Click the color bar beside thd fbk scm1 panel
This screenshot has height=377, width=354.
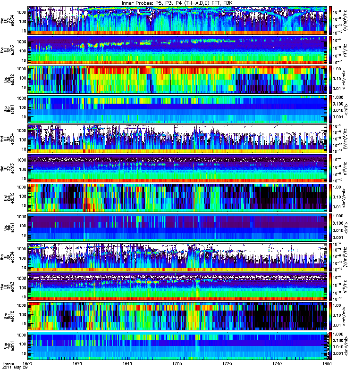click(330, 228)
